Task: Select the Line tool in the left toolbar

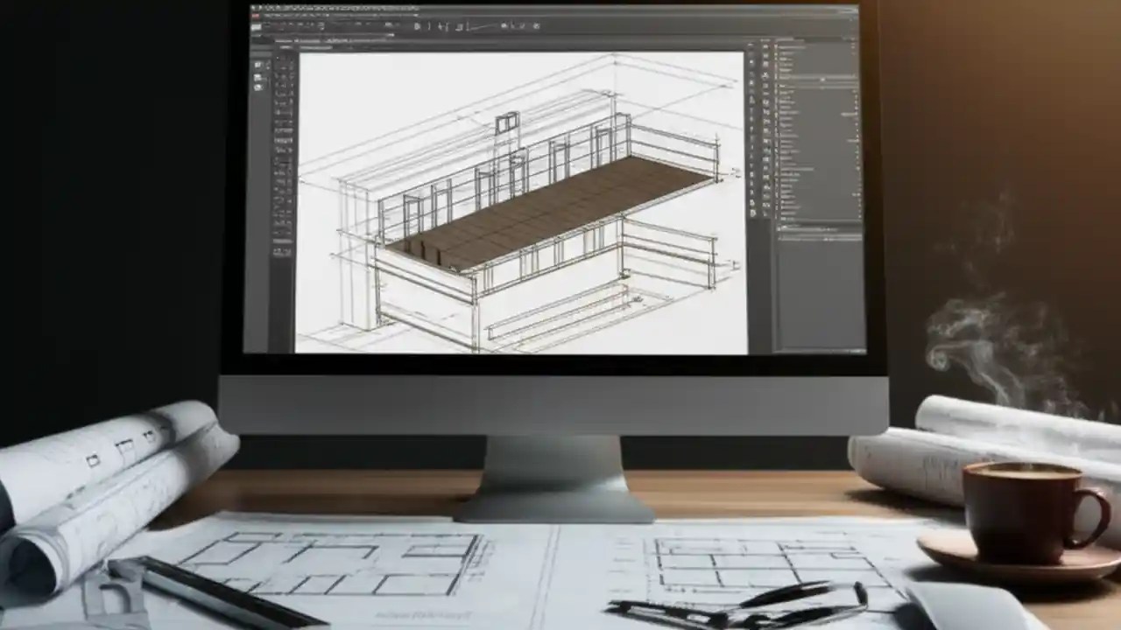Action: click(280, 61)
